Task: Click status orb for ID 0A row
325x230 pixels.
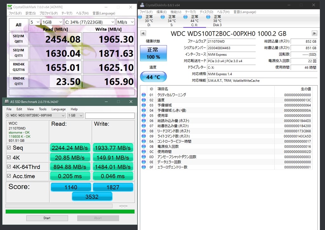Action: pyautogui.click(x=144, y=141)
